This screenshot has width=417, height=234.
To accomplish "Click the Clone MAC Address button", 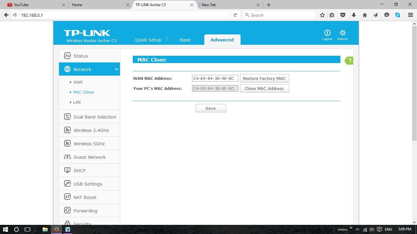I will coord(264,88).
